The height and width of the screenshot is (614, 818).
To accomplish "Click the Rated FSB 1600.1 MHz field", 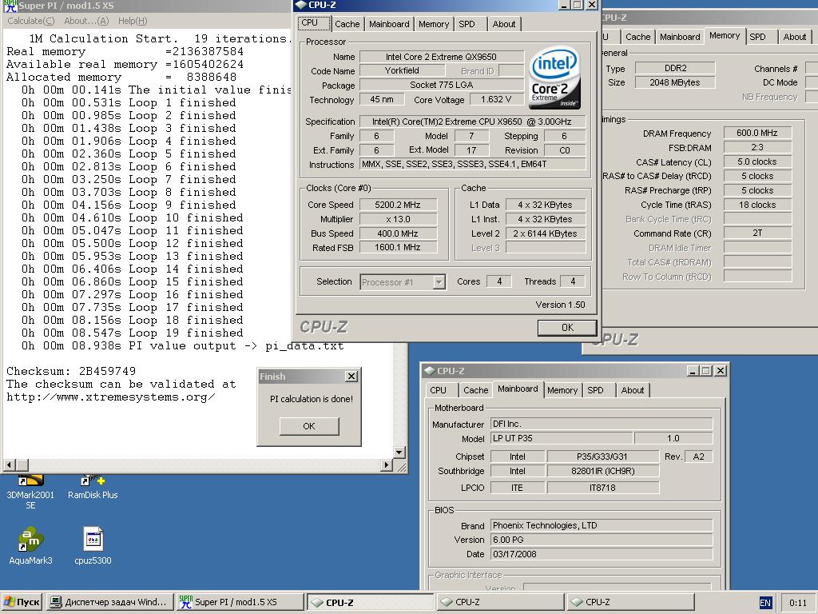I will 398,248.
